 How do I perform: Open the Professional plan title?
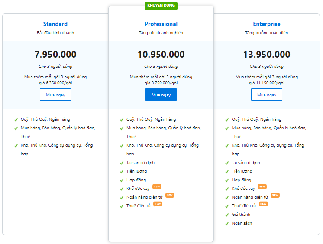click(161, 24)
